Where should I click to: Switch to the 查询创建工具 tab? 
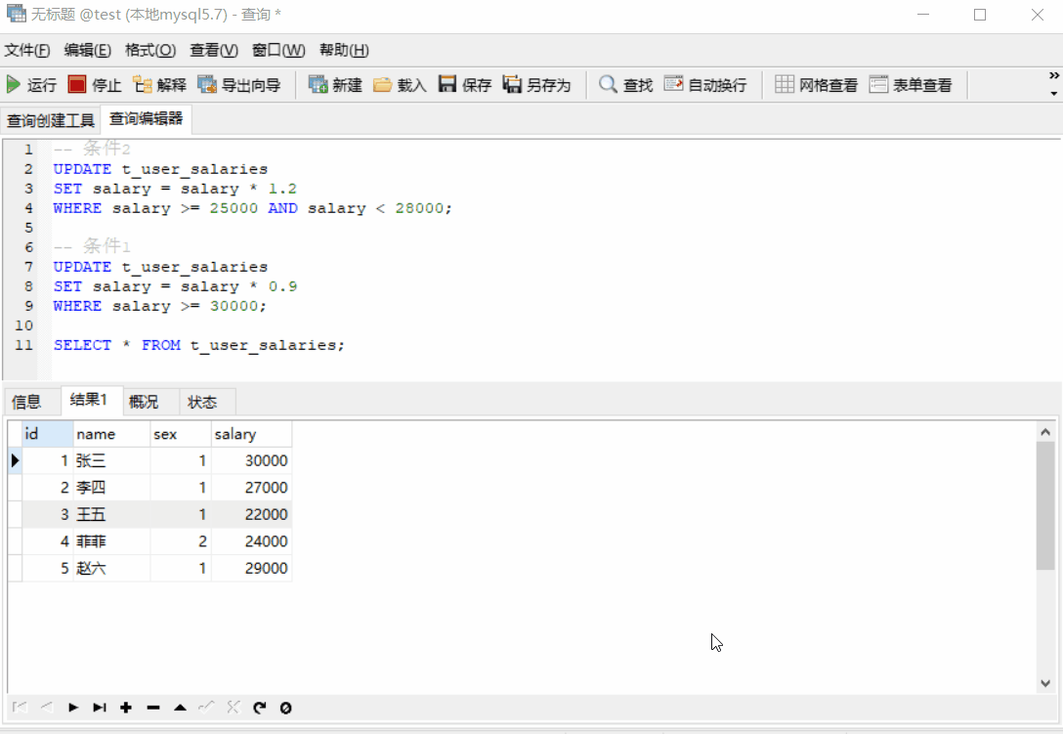point(51,120)
